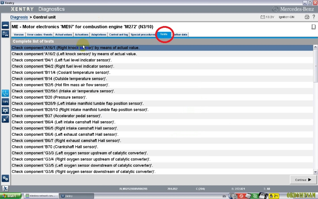Select 'B4/1 (Left fuel level indicator sensor)'
This screenshot has width=318, height=199.
pyautogui.click(x=162, y=60)
